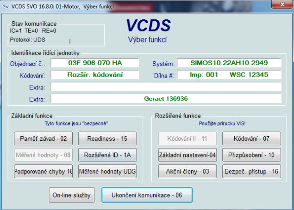Click On-line služby button

pos(72,195)
